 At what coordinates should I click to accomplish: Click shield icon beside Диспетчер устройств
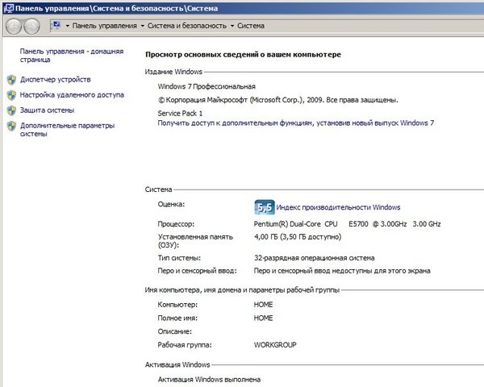pyautogui.click(x=12, y=80)
